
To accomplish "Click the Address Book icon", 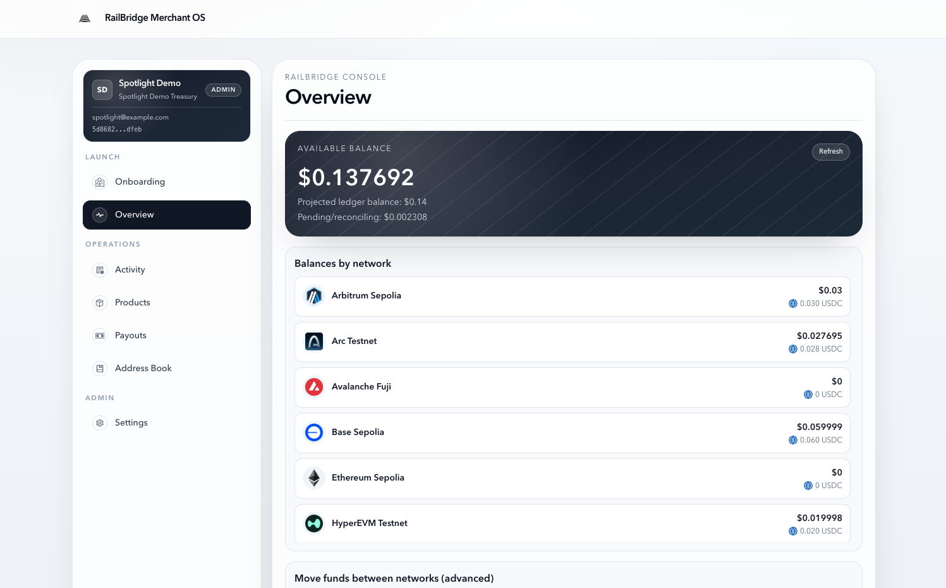I will (x=100, y=369).
